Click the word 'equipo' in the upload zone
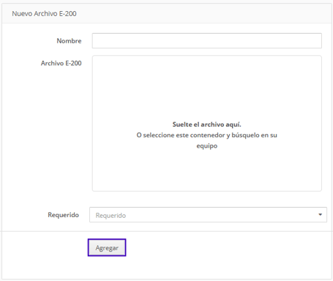 (207, 146)
